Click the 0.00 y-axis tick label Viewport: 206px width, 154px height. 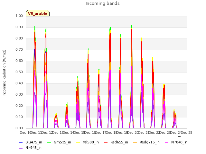[19, 128]
